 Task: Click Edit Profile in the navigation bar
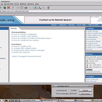[94, 25]
